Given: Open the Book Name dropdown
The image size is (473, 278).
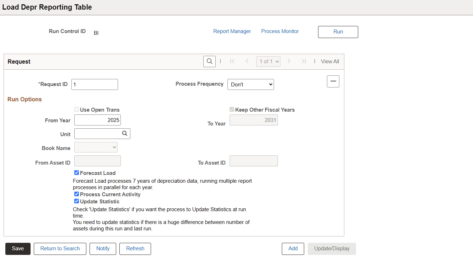Looking at the screenshot, I should (x=96, y=147).
